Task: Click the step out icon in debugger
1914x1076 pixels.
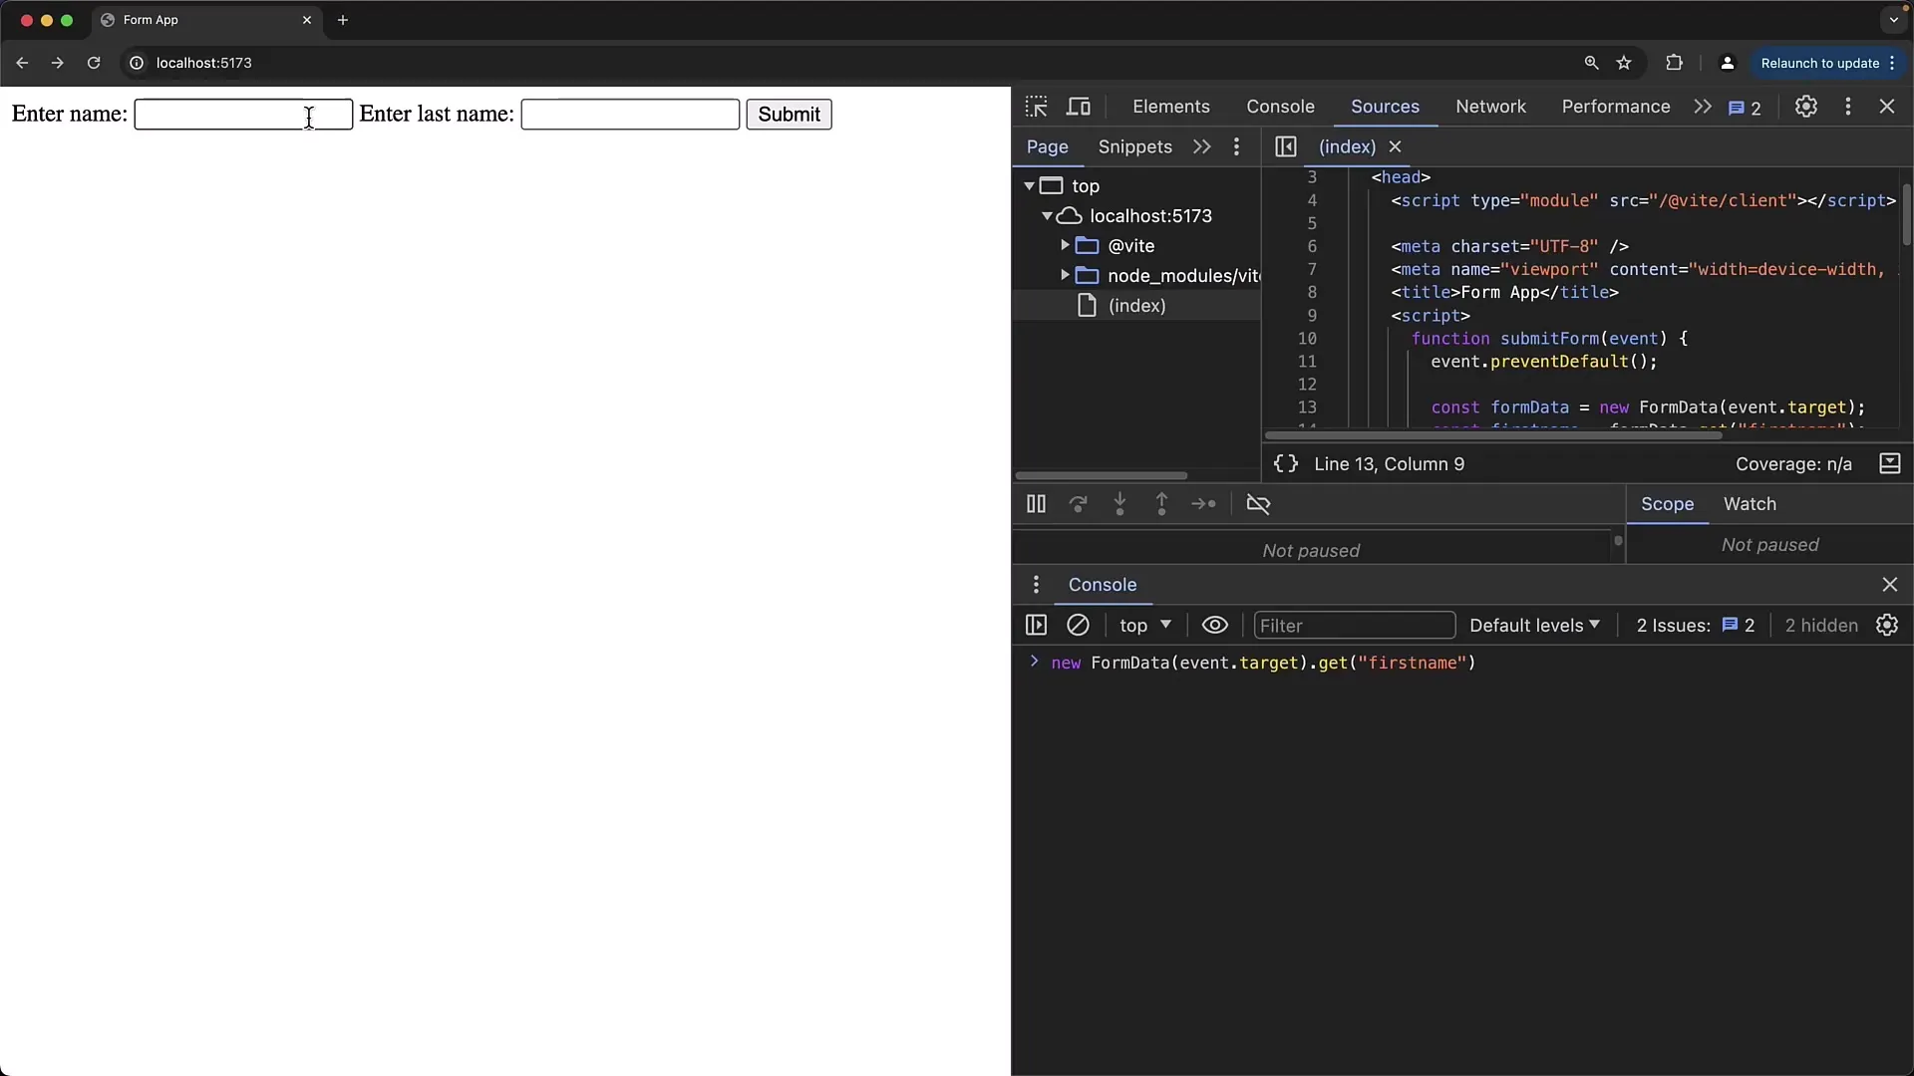Action: coord(1160,503)
